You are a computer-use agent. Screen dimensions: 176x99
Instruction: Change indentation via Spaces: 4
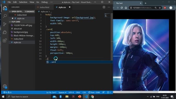(x=62, y=92)
